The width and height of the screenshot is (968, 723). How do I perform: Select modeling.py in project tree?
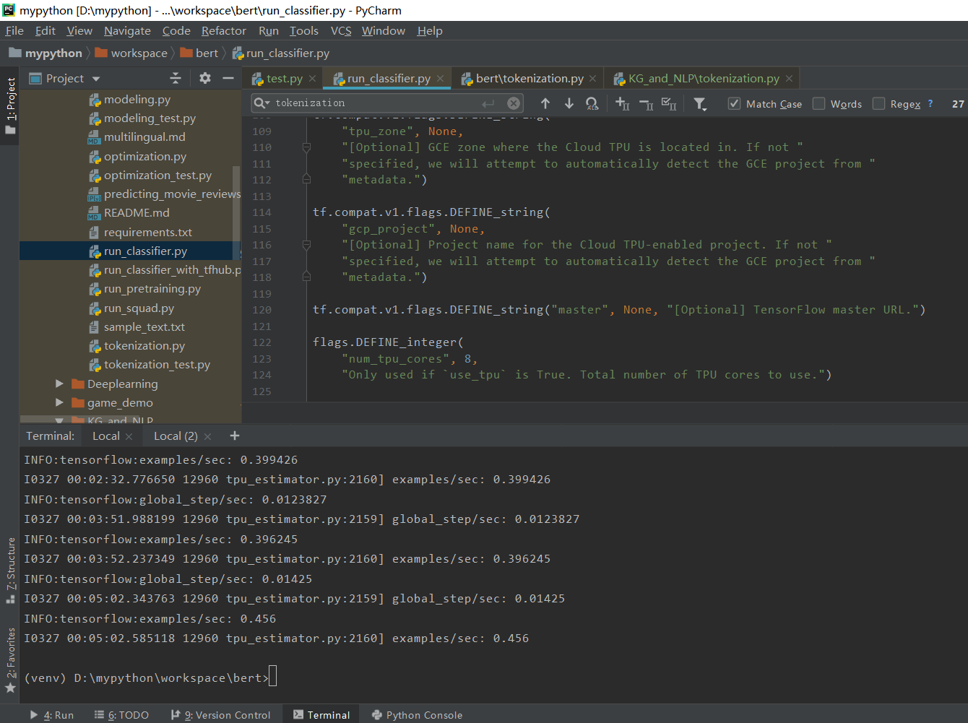coord(137,100)
